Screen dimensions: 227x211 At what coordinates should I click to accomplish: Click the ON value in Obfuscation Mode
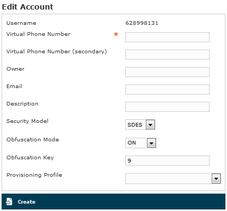[132, 143]
